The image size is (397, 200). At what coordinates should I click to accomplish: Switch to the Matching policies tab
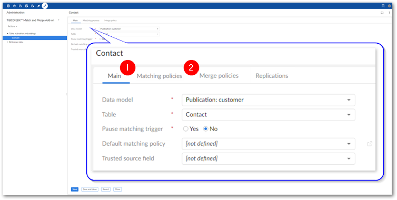click(159, 76)
